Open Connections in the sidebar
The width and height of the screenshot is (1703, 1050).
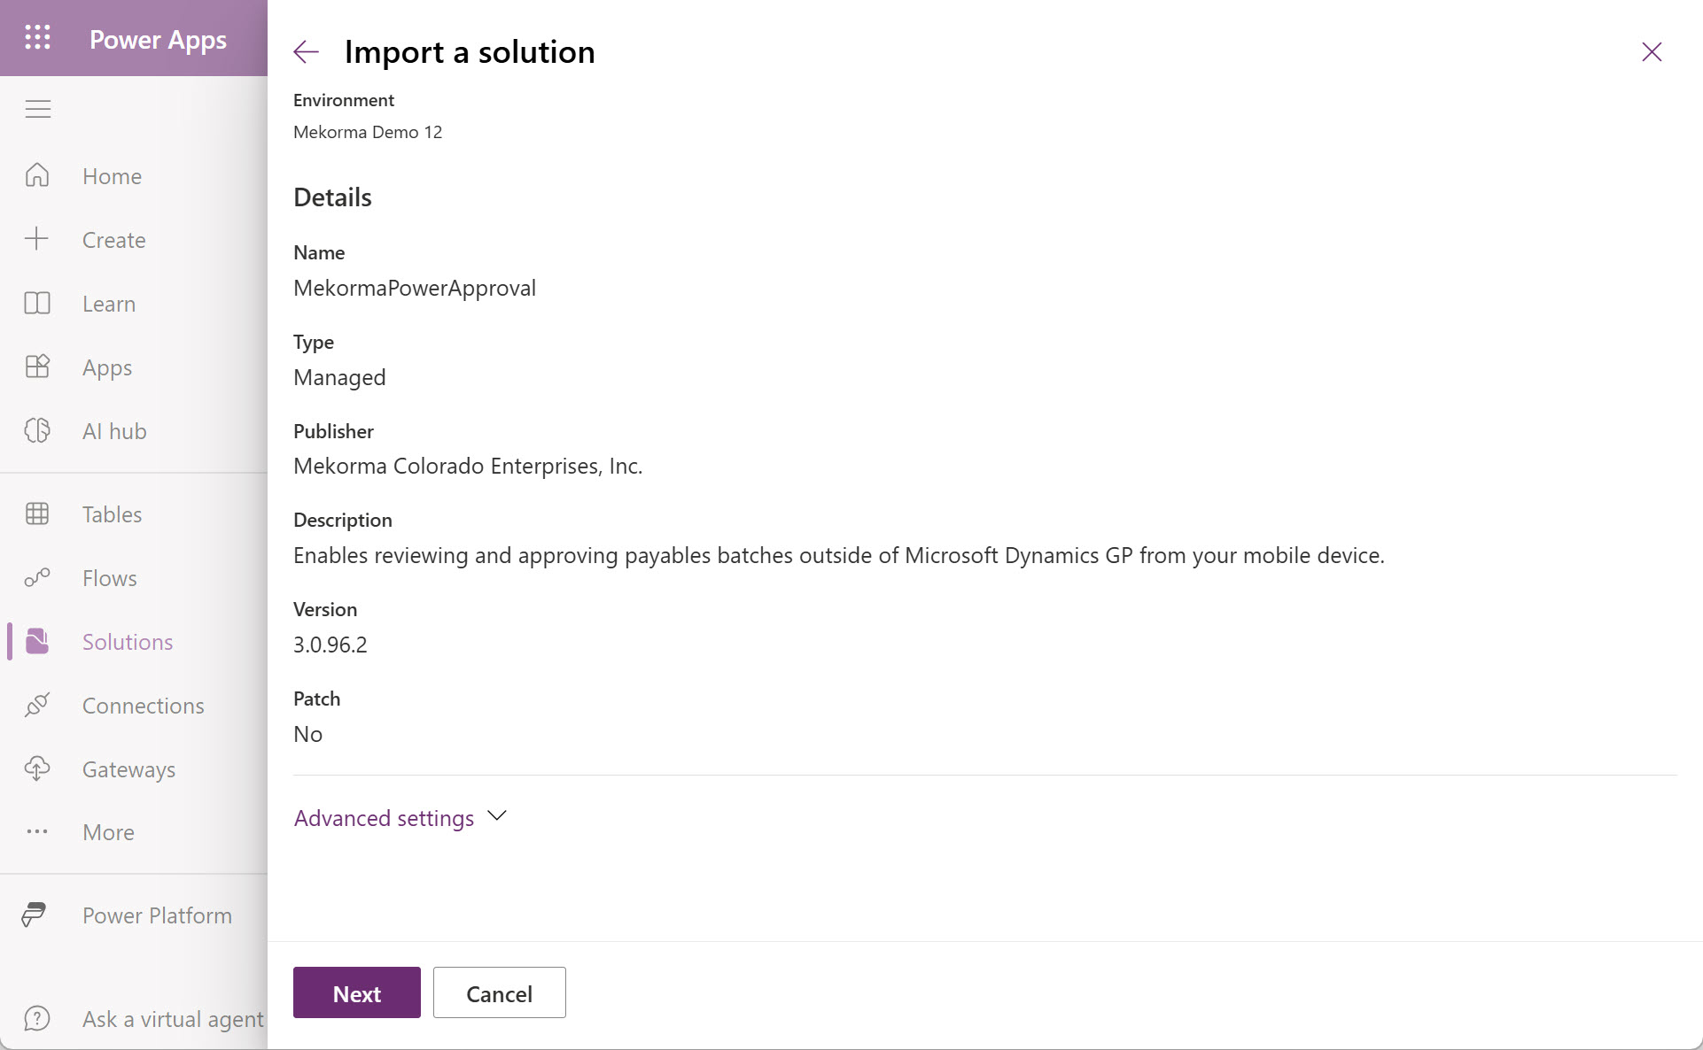143,706
